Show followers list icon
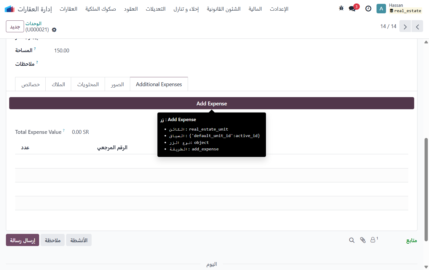 click(x=374, y=240)
